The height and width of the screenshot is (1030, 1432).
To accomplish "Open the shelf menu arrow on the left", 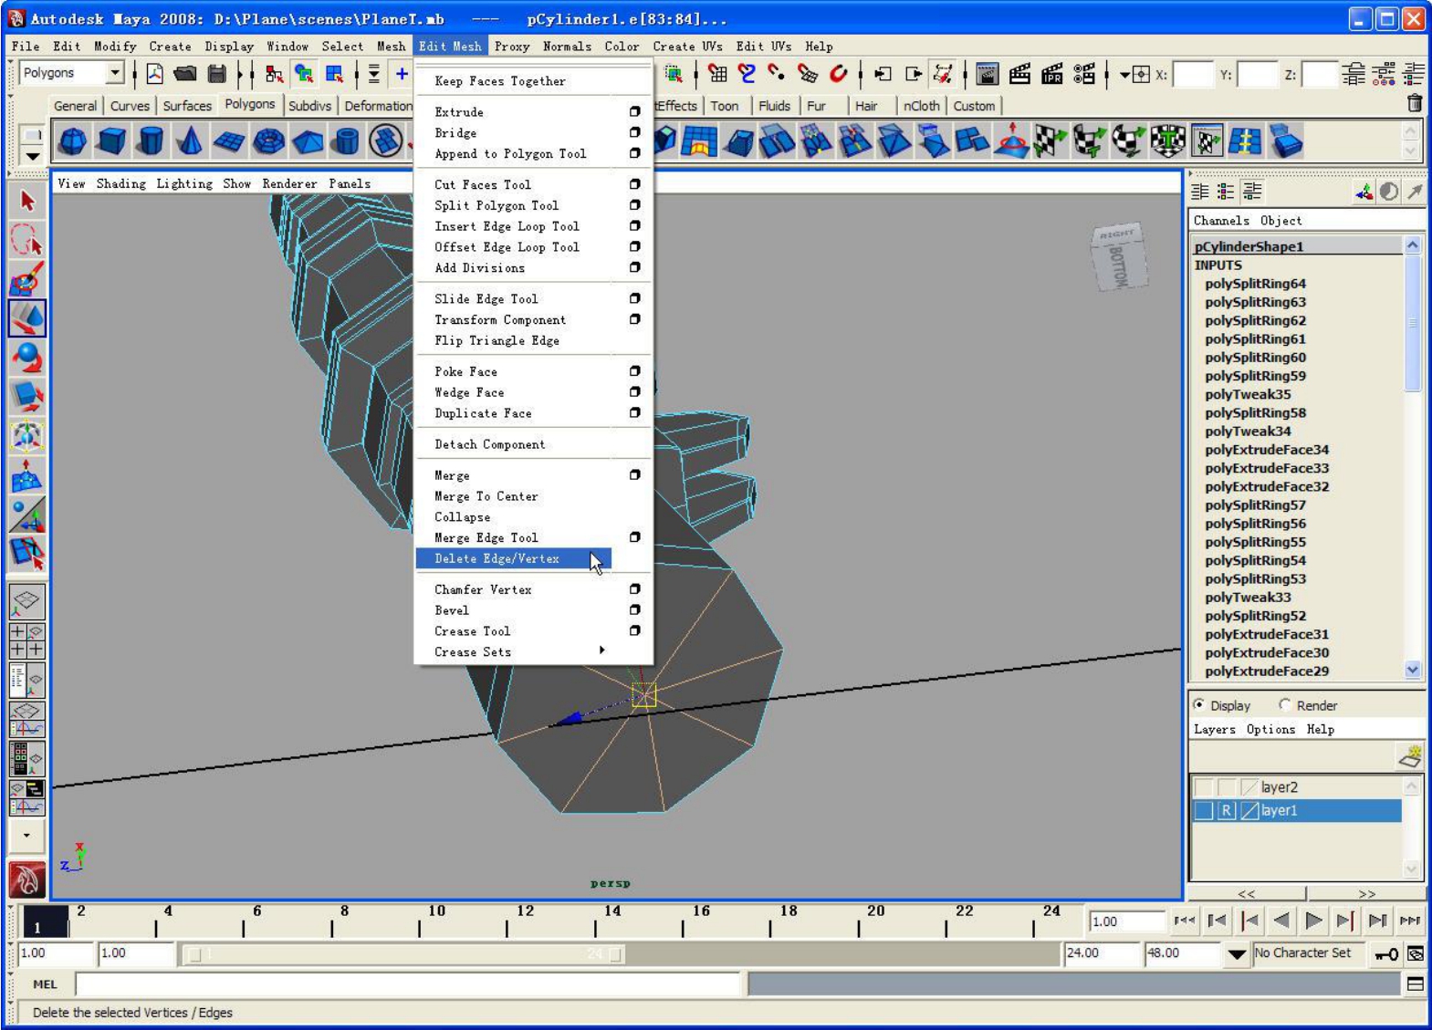I will 33,156.
